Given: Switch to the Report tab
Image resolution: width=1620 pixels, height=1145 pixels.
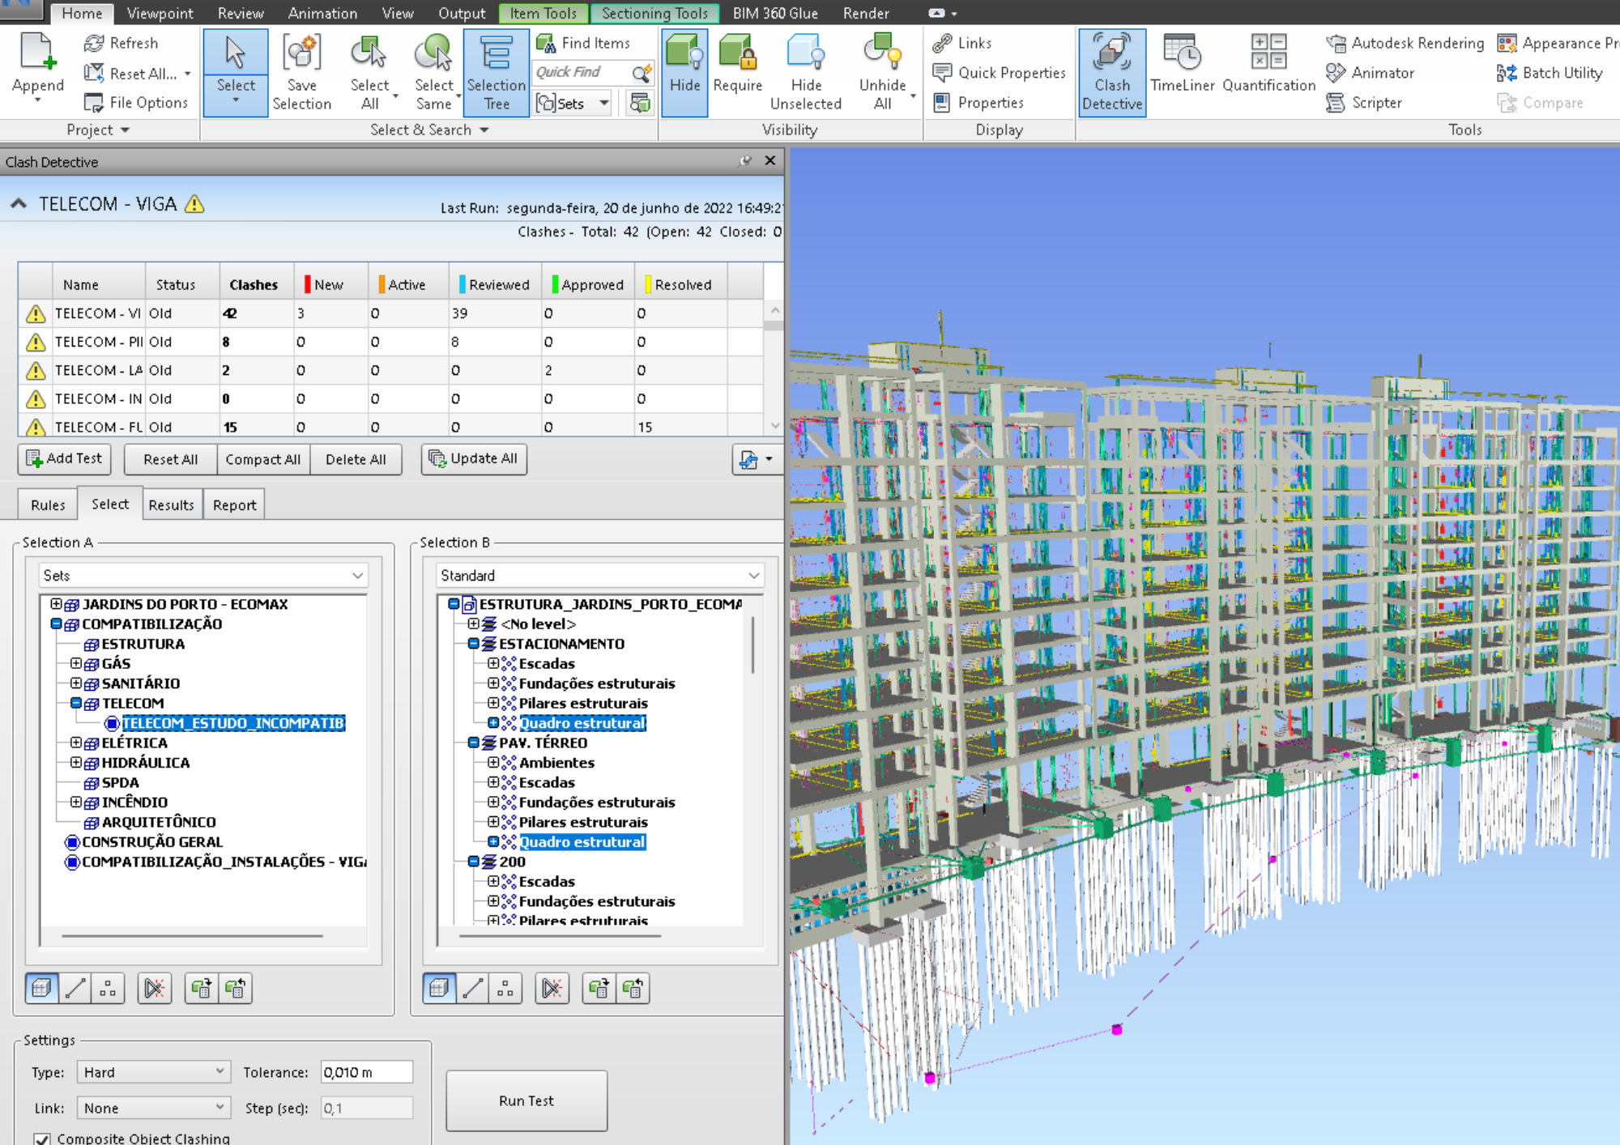Looking at the screenshot, I should click(x=234, y=504).
